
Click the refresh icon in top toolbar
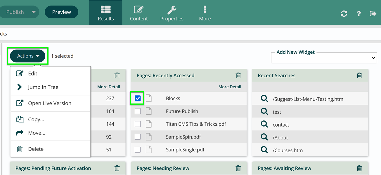[x=344, y=13]
